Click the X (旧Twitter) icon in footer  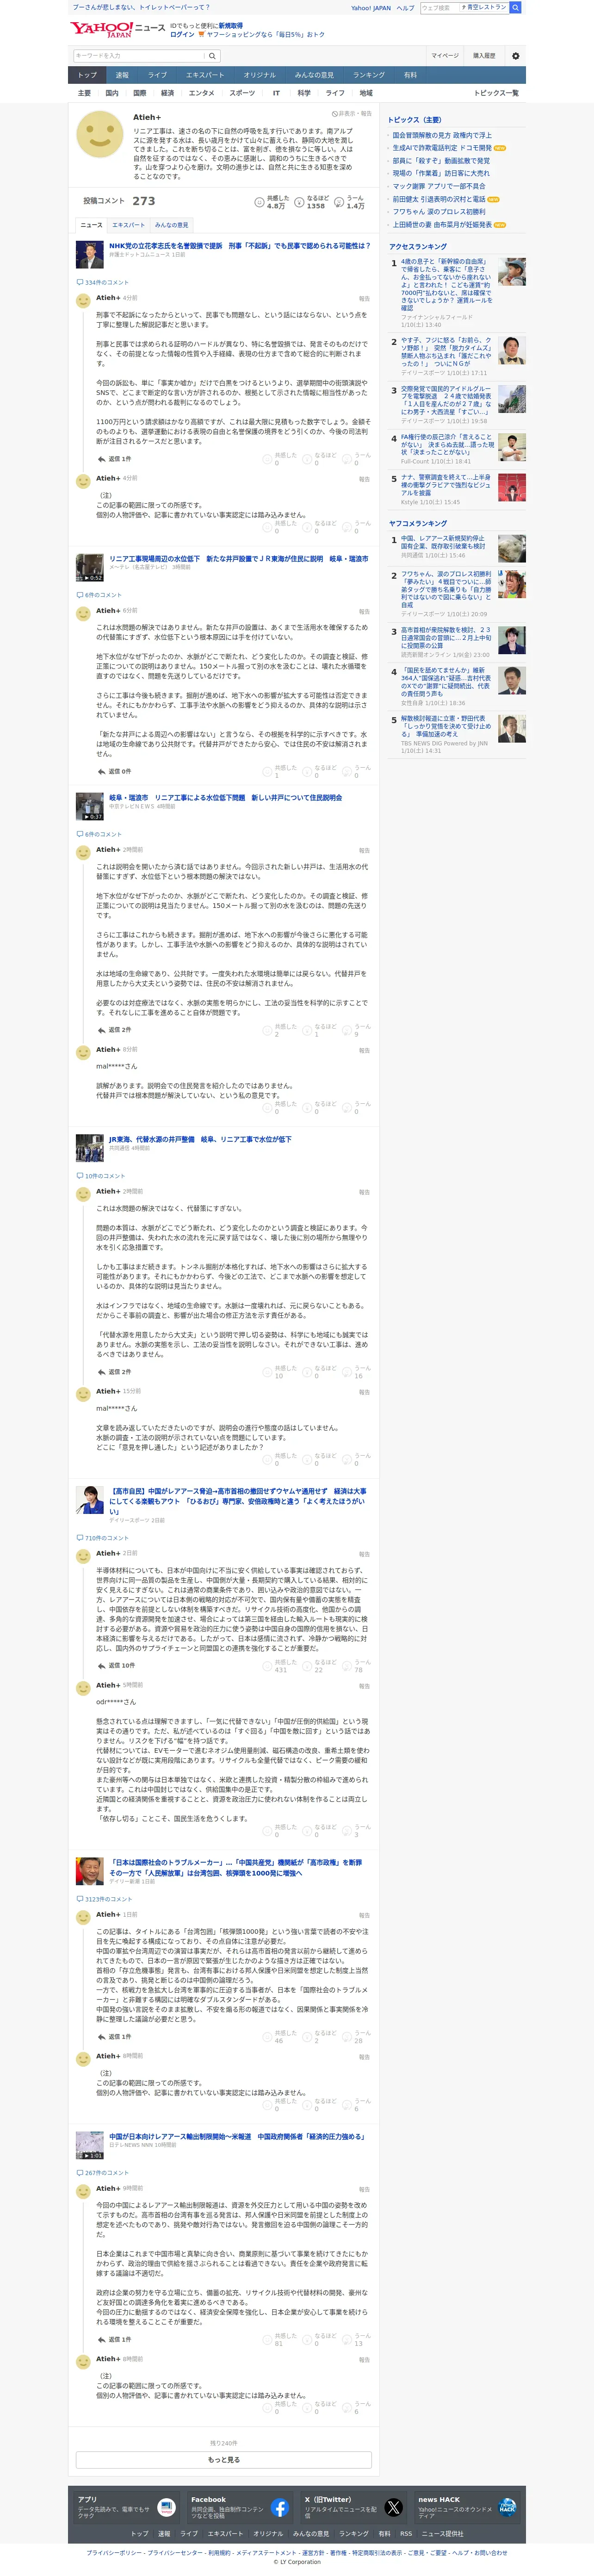[x=393, y=2507]
